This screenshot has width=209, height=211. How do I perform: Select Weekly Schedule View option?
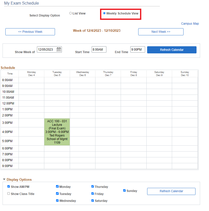(x=104, y=13)
